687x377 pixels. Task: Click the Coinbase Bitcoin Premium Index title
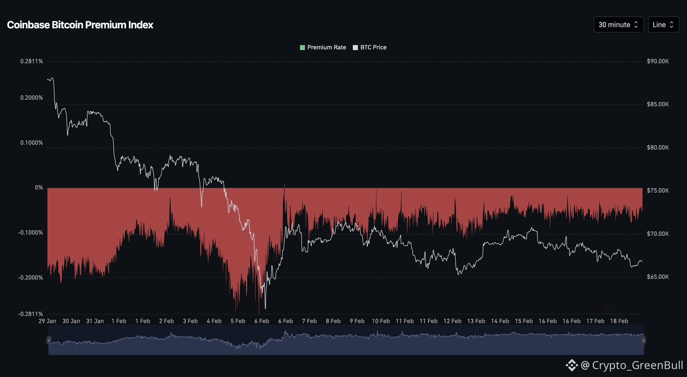[80, 25]
